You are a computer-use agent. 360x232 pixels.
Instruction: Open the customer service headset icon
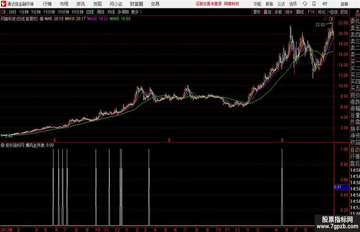point(305,4)
